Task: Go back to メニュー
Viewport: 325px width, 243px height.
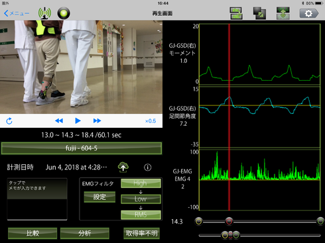Action: (17, 13)
